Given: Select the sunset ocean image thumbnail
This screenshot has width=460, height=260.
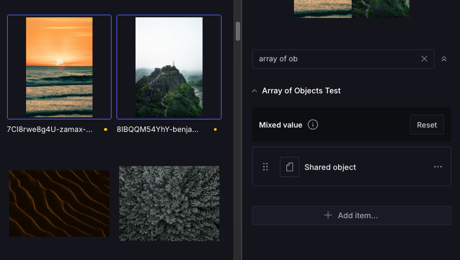Looking at the screenshot, I should click(59, 67).
